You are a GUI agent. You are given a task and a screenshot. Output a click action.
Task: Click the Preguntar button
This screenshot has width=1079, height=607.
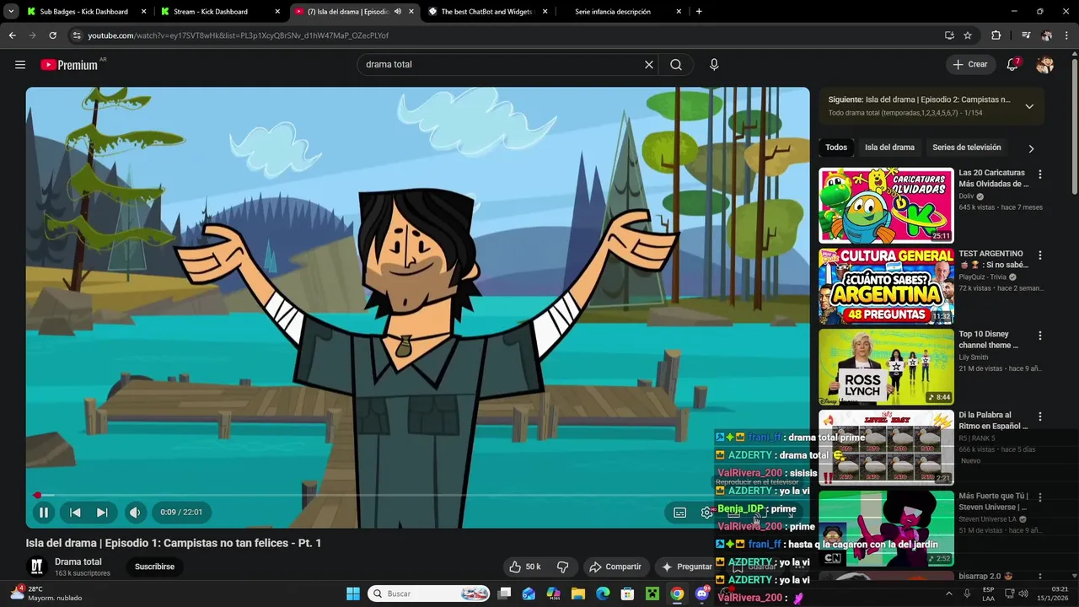(x=686, y=567)
